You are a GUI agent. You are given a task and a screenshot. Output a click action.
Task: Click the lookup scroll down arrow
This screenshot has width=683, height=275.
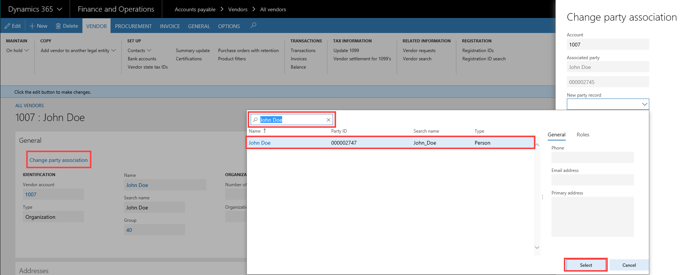(x=537, y=247)
